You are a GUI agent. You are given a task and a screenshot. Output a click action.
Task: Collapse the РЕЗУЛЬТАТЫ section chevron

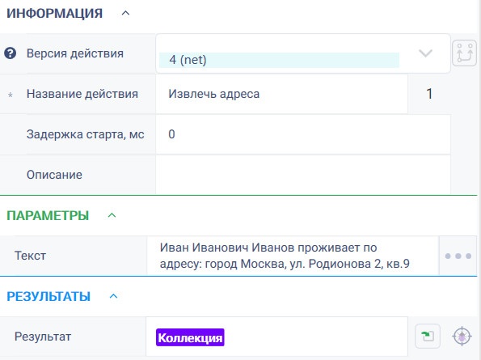click(x=113, y=296)
